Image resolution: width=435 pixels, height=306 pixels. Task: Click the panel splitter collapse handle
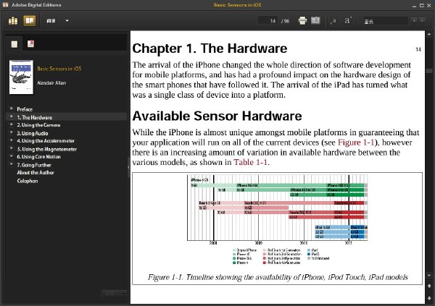[x=128, y=167]
